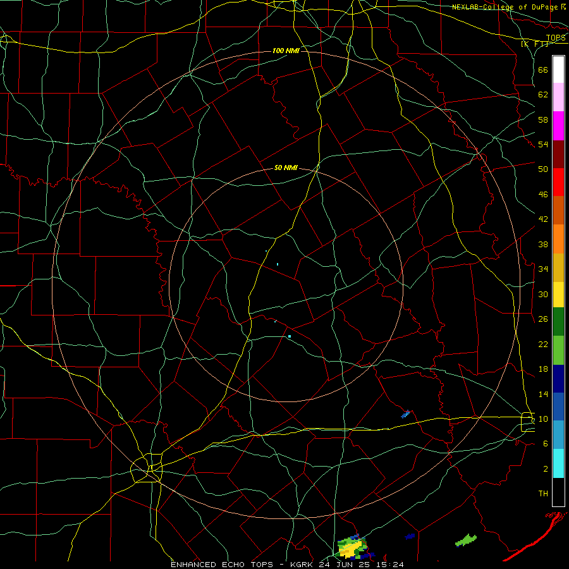Click the isolated light green echo blob

pyautogui.click(x=465, y=541)
